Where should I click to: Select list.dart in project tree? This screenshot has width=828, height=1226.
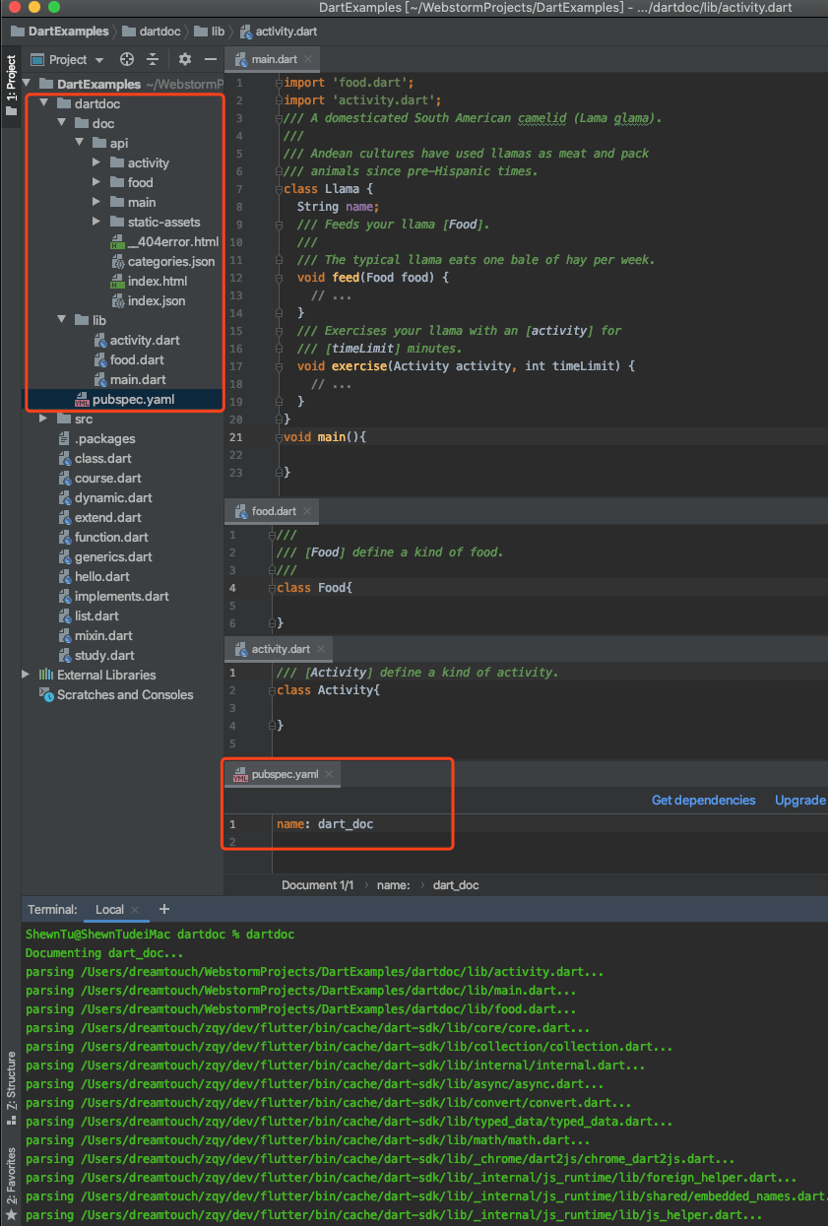coord(88,615)
